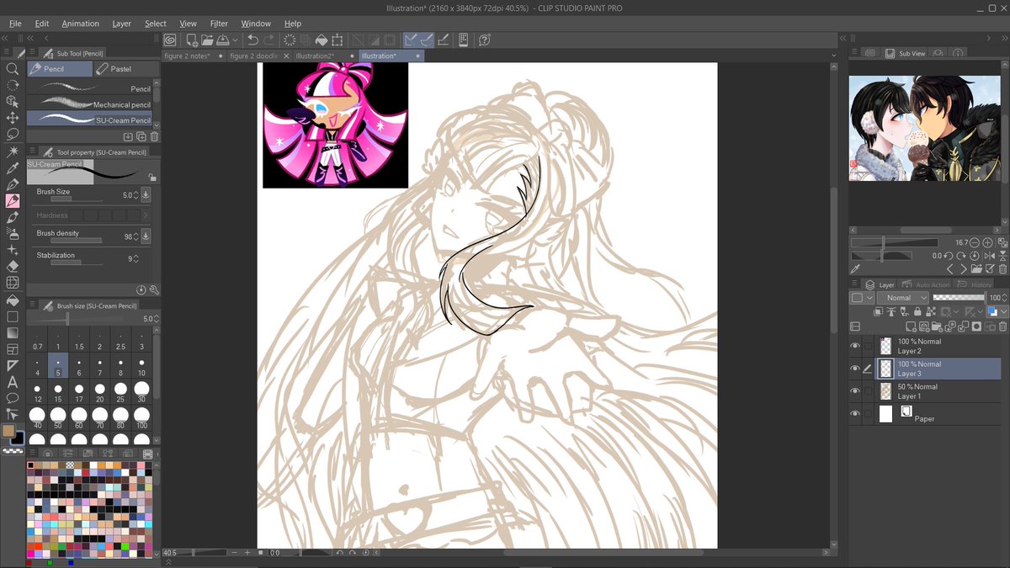Select the Lasso selection tool
This screenshot has height=568, width=1010.
click(12, 135)
